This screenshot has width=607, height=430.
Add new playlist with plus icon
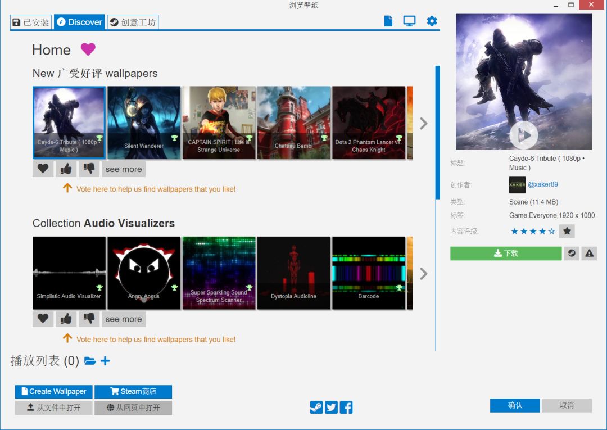[x=105, y=361]
